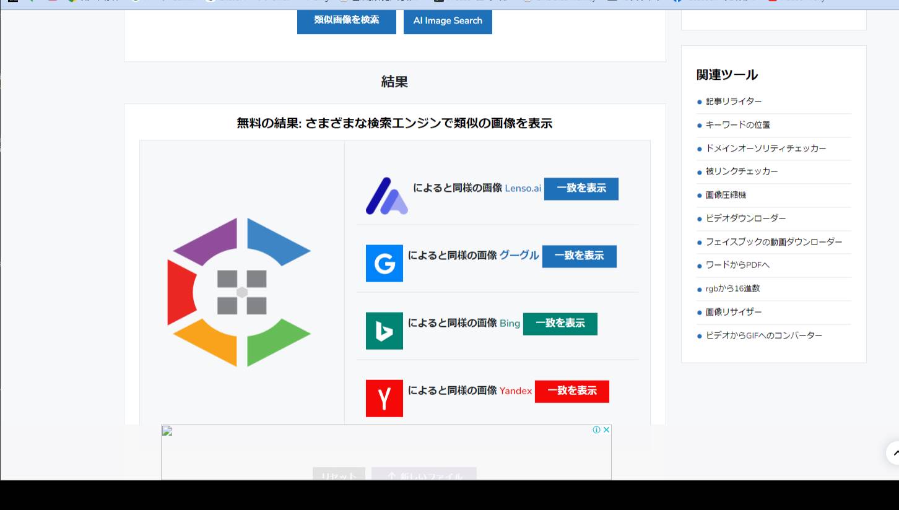Show matches from Google (グーグル)

pyautogui.click(x=580, y=256)
